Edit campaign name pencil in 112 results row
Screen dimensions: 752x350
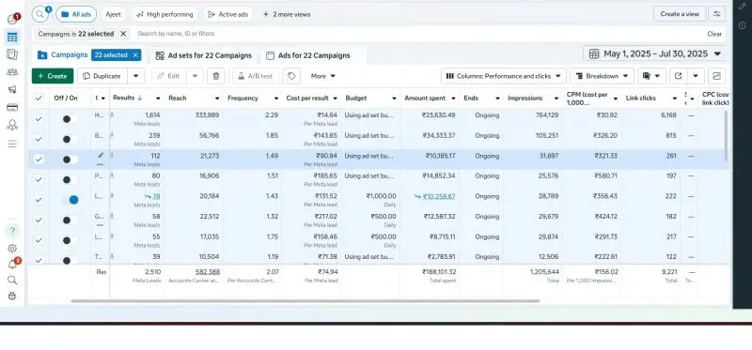coord(101,155)
